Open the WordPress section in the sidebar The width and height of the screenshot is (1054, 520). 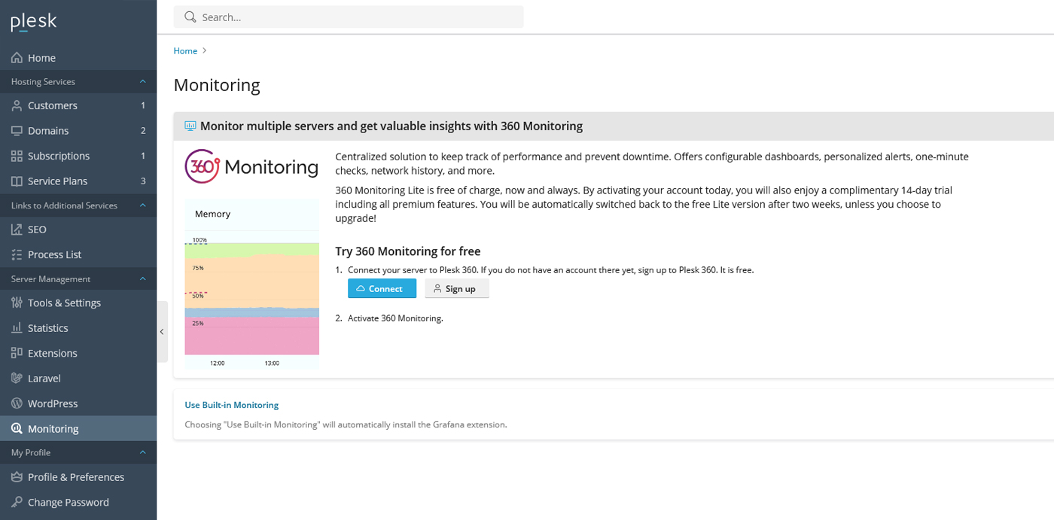click(x=52, y=403)
